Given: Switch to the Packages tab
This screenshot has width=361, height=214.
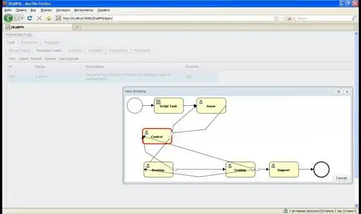Looking at the screenshot, I should tap(51, 43).
